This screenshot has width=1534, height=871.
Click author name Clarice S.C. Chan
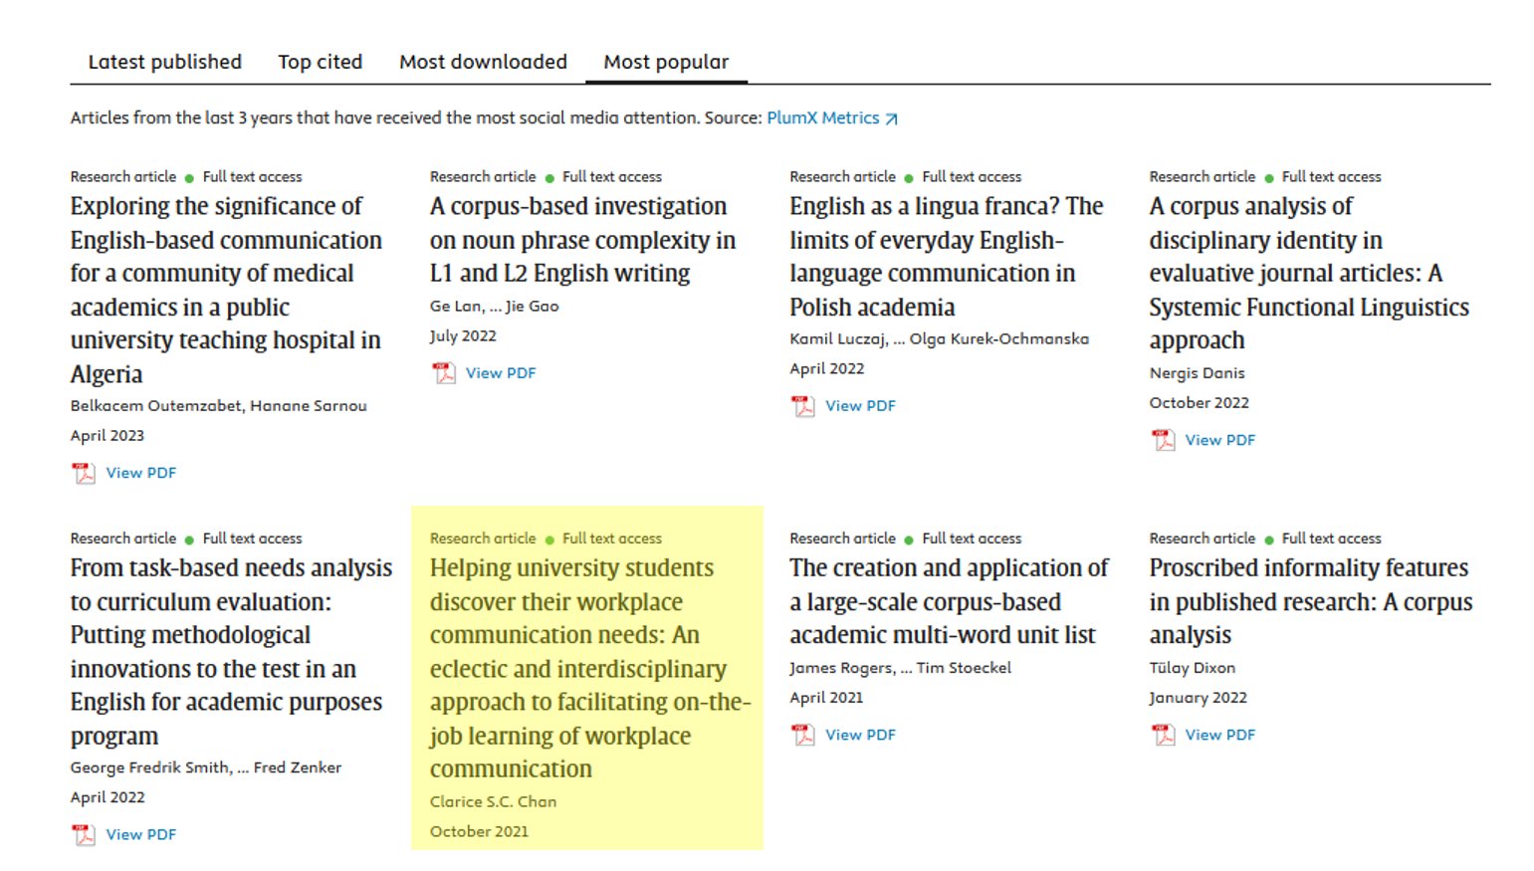[493, 801]
